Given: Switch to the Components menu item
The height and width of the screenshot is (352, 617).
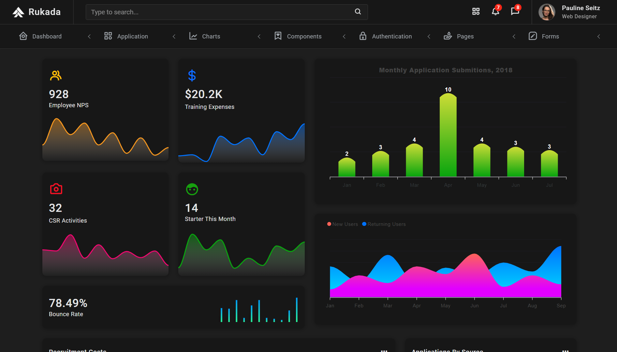Looking at the screenshot, I should (x=304, y=36).
